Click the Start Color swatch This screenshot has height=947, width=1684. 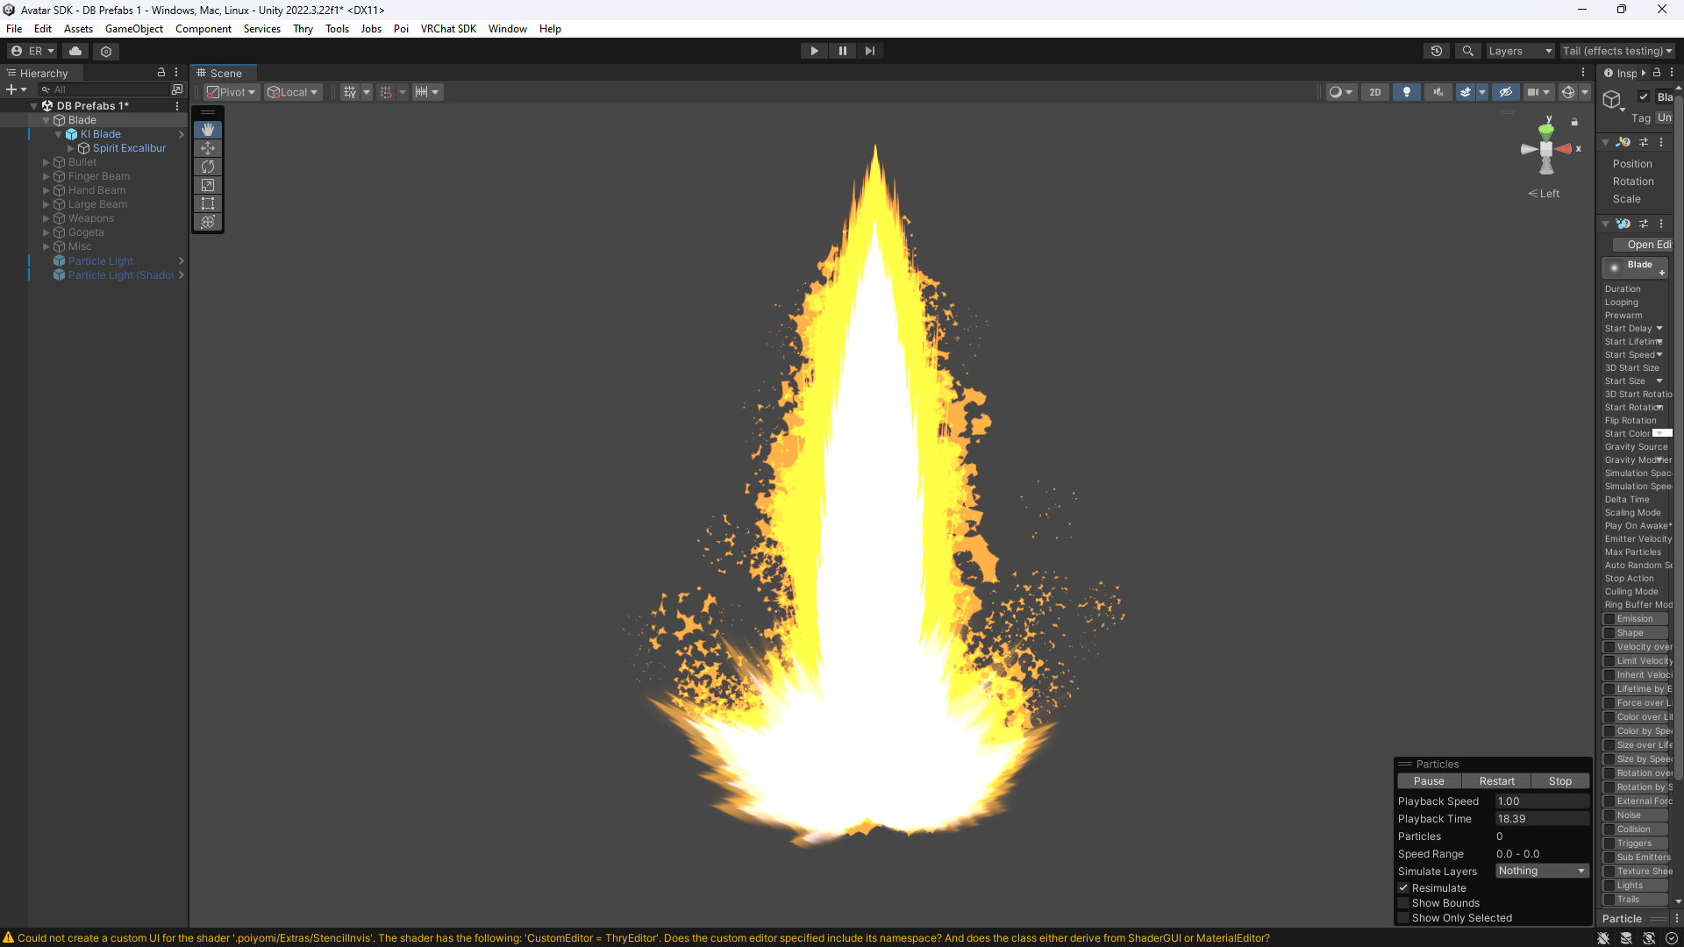click(x=1661, y=433)
